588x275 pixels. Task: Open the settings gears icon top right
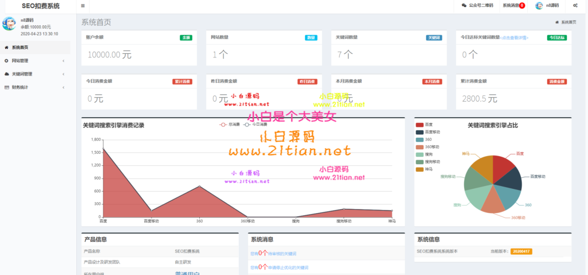click(x=575, y=6)
